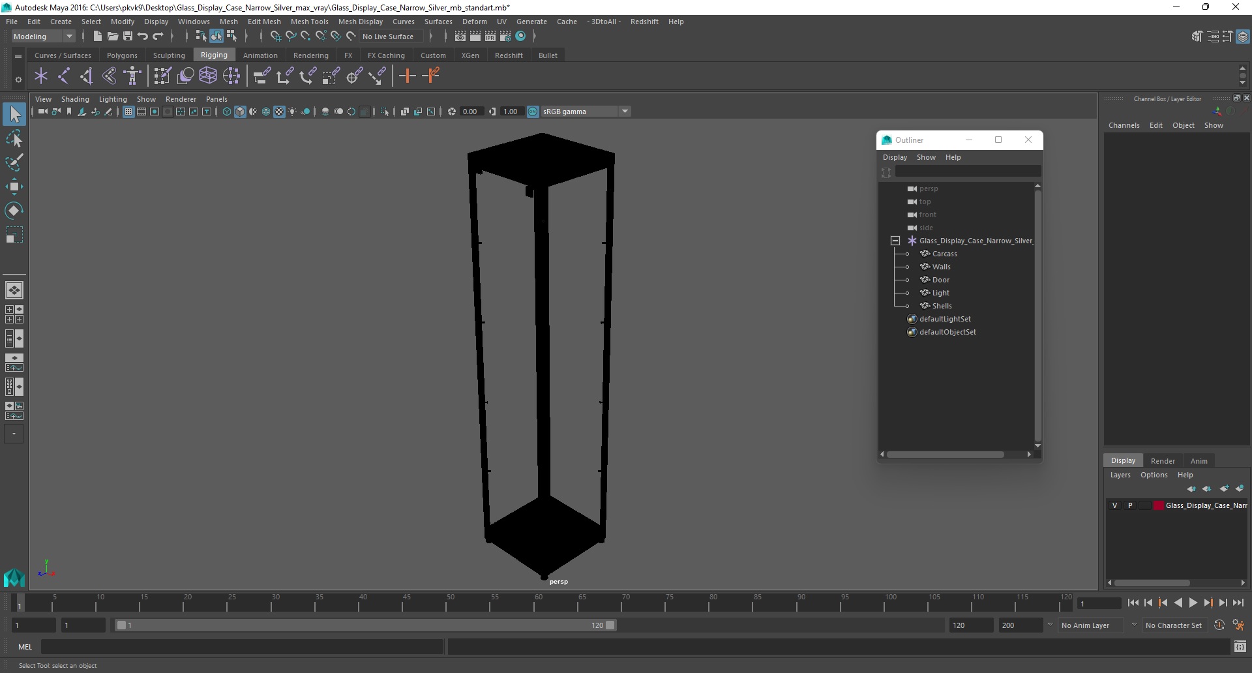Switch to the Render layer tab
The height and width of the screenshot is (673, 1252).
1163,460
